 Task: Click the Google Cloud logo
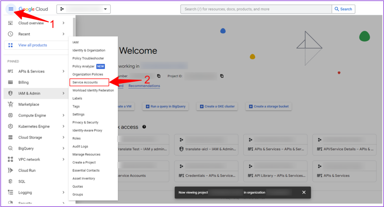[33, 9]
